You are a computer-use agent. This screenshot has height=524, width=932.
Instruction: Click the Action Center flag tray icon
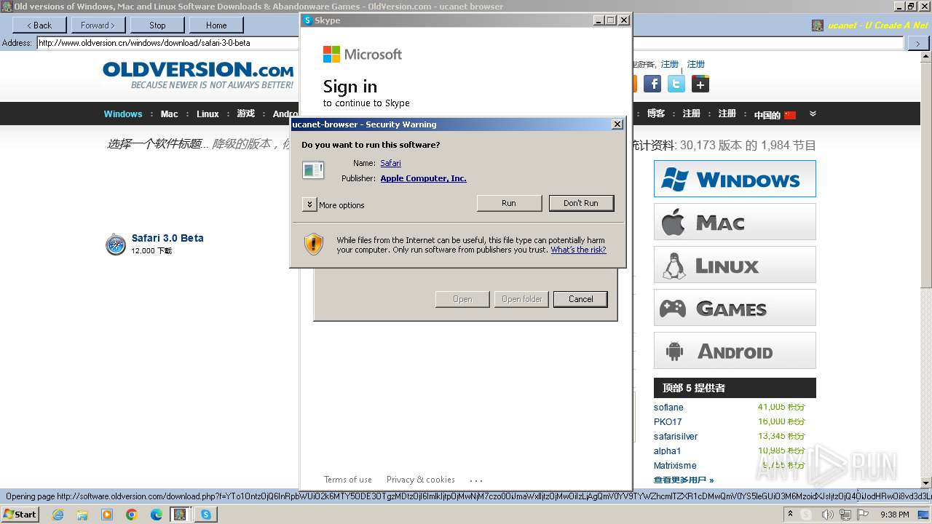click(863, 515)
